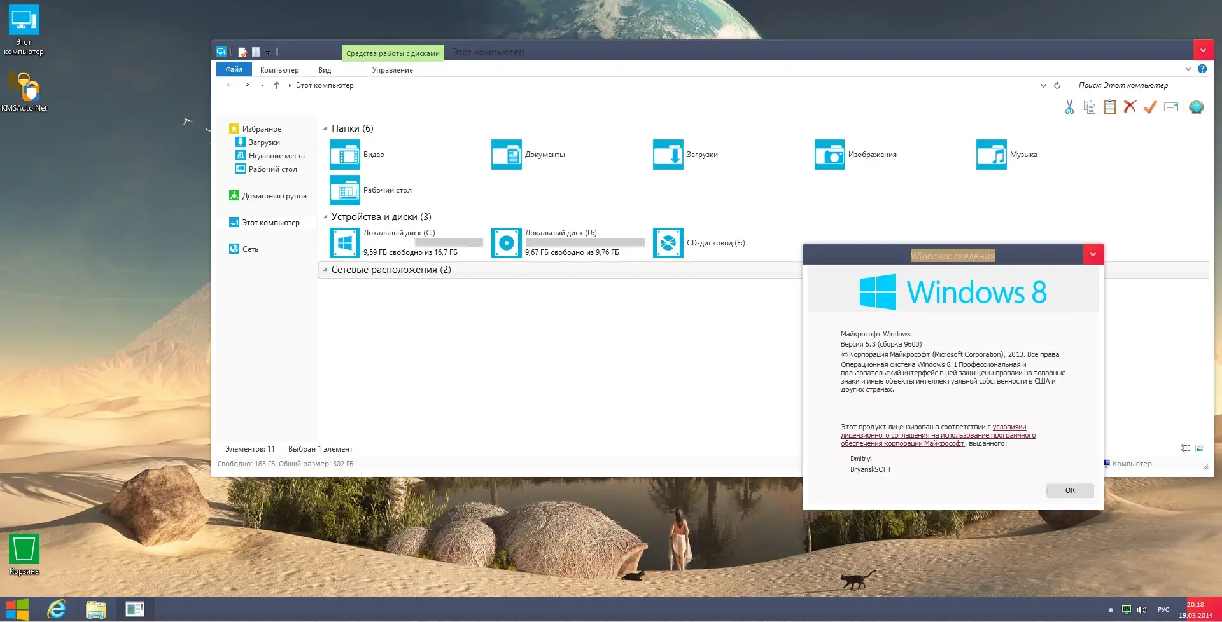Screen dimensions: 1222x622
Task: Open the Customize Quick Access Toolbar dropdown
Action: tap(269, 53)
